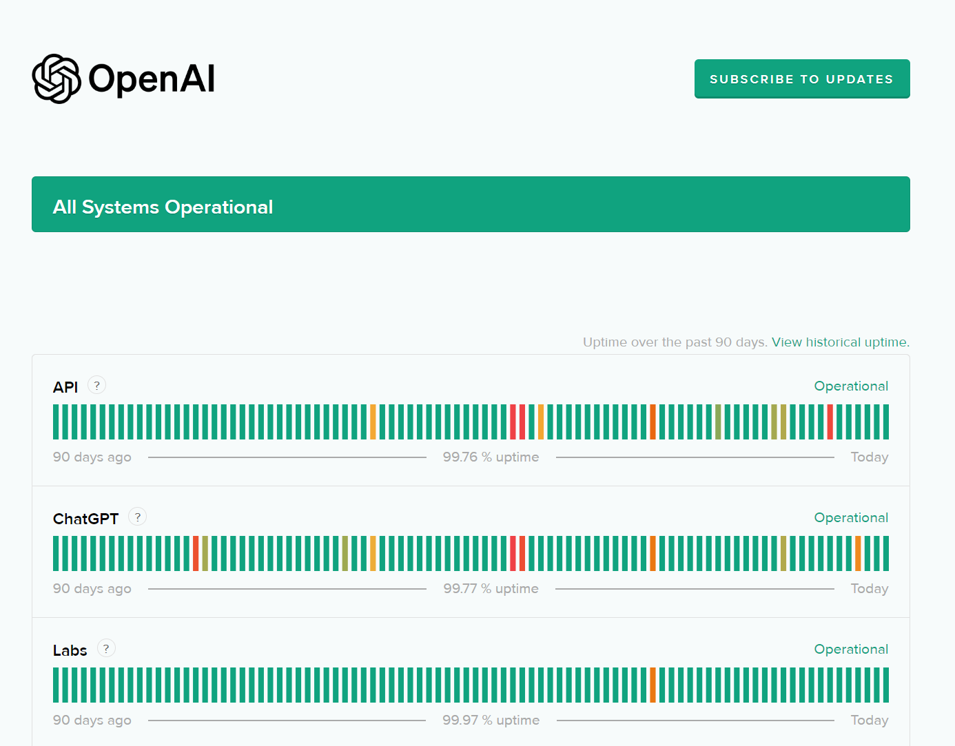Show the Labs help question mark tooltip
This screenshot has height=746, width=955.
(x=106, y=648)
